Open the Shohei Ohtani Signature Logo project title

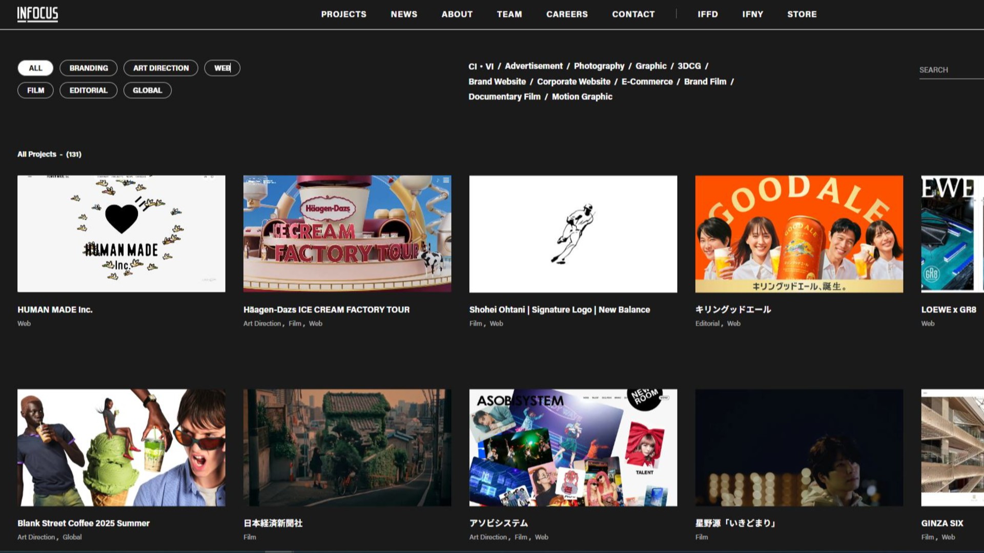tap(559, 310)
